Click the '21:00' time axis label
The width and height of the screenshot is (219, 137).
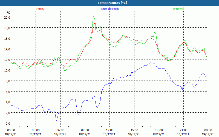pos(183,130)
